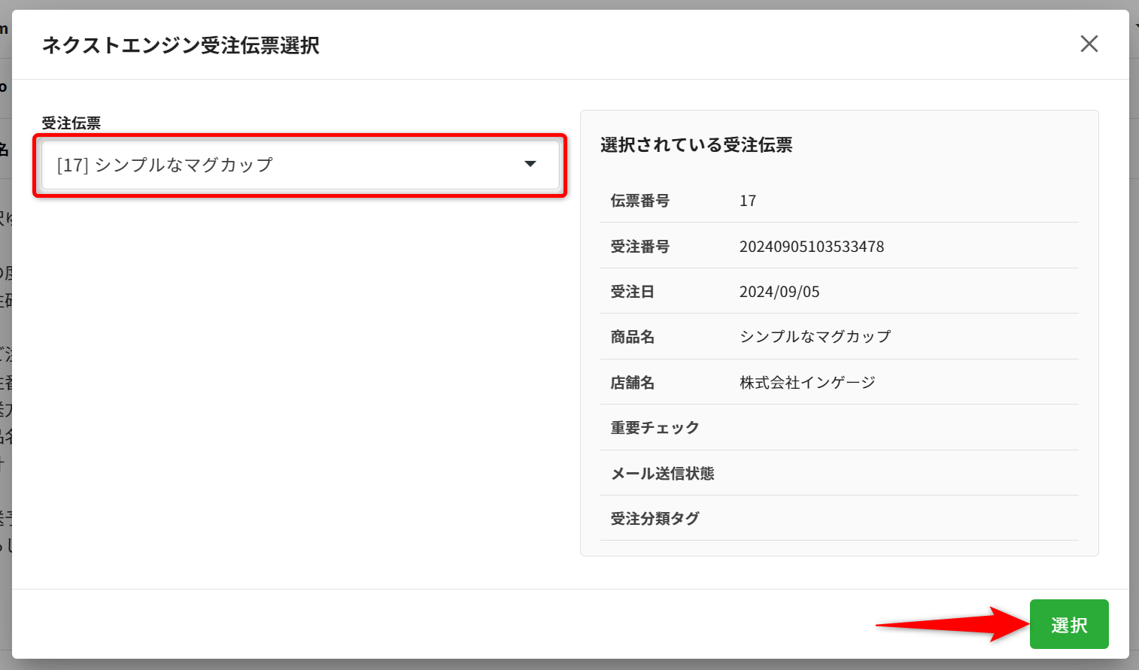Viewport: 1139px width, 670px height.
Task: Click the 受注分類タグ row label
Action: pos(655,519)
